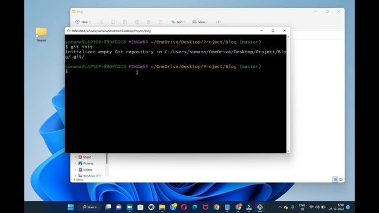
Task: Open the clock showing 25-12-2022
Action: 336,207
